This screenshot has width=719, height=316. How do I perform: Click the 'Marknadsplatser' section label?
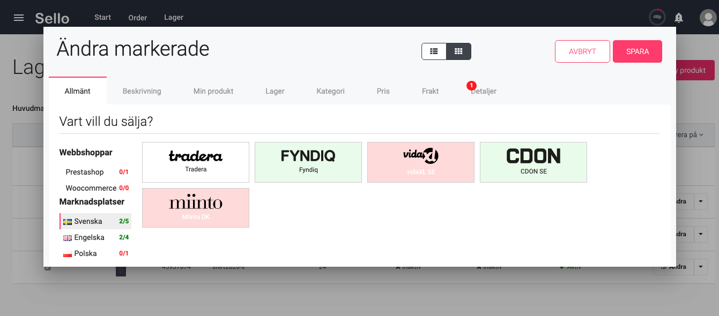[92, 202]
